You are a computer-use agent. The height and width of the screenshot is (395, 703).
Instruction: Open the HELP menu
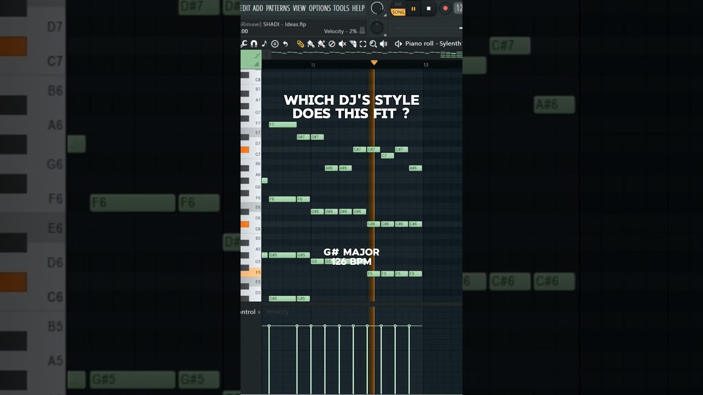[358, 8]
